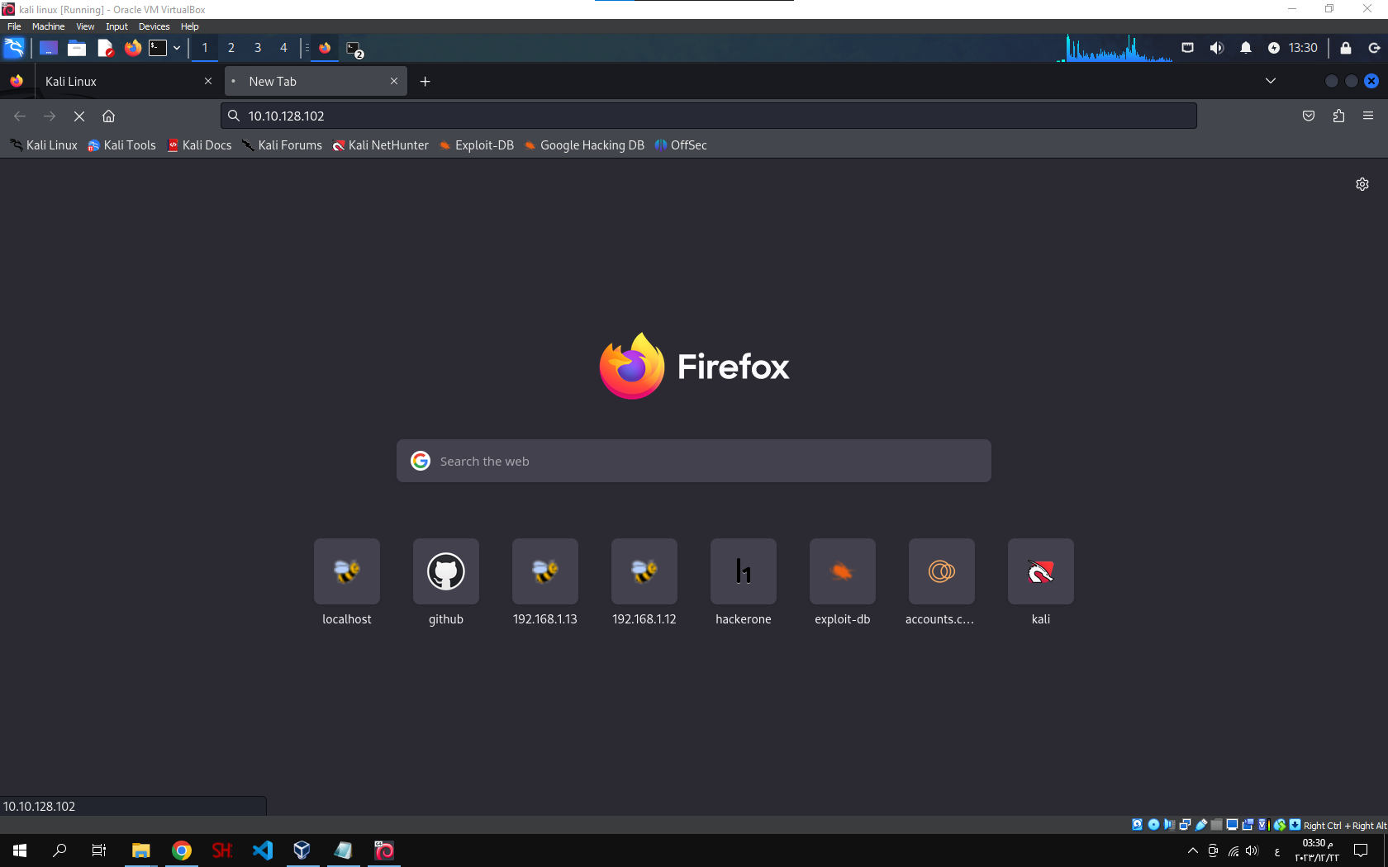Open Save to Pocket icon
This screenshot has height=867, width=1388.
tap(1309, 116)
